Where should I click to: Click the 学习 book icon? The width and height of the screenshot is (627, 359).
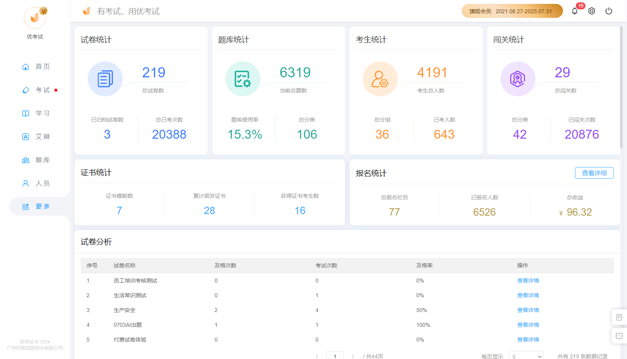click(26, 113)
